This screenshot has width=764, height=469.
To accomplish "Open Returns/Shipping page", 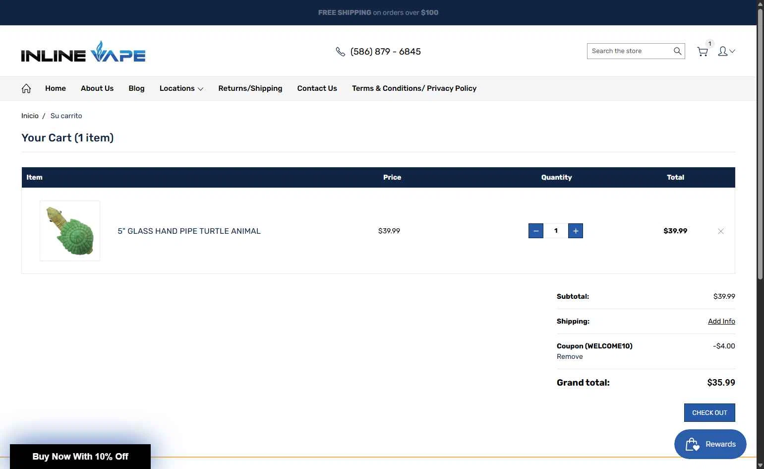I will [250, 88].
